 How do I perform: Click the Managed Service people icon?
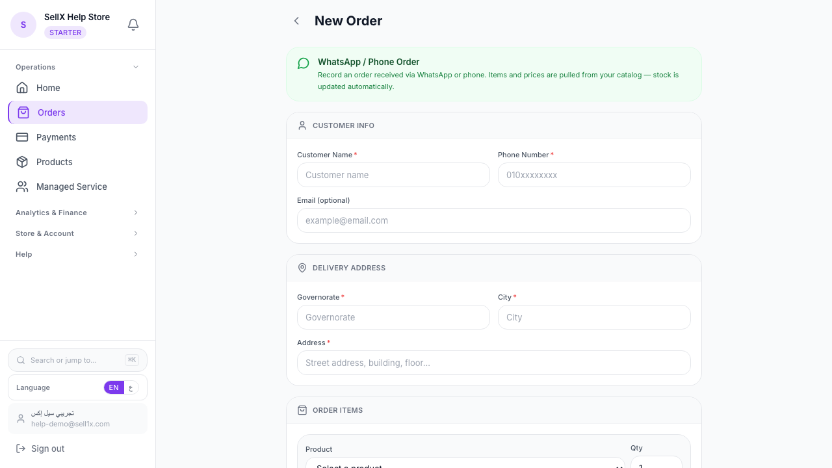(22, 187)
